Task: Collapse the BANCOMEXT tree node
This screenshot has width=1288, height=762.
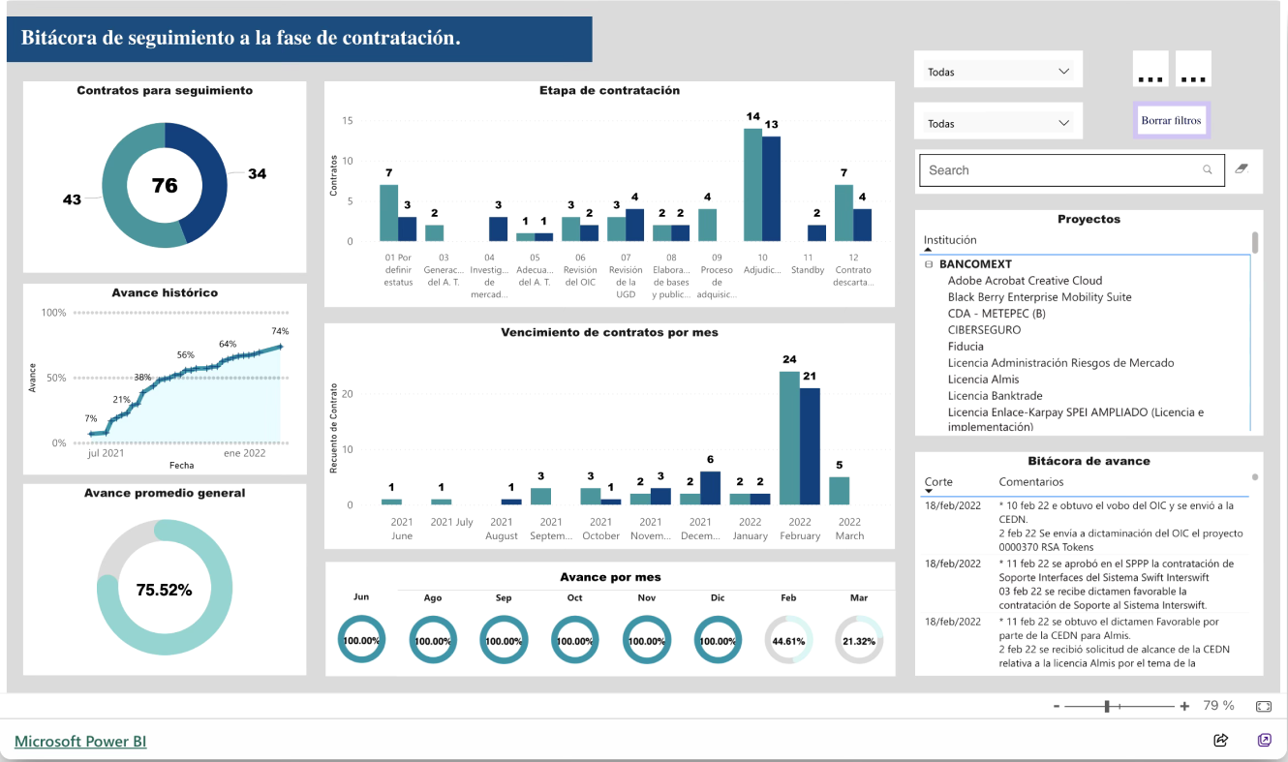Action: pos(929,264)
